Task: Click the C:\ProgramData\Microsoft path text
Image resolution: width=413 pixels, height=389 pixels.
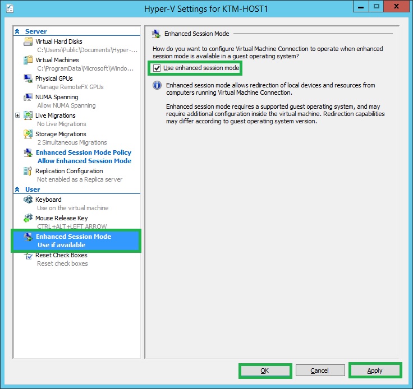Action: (85, 68)
